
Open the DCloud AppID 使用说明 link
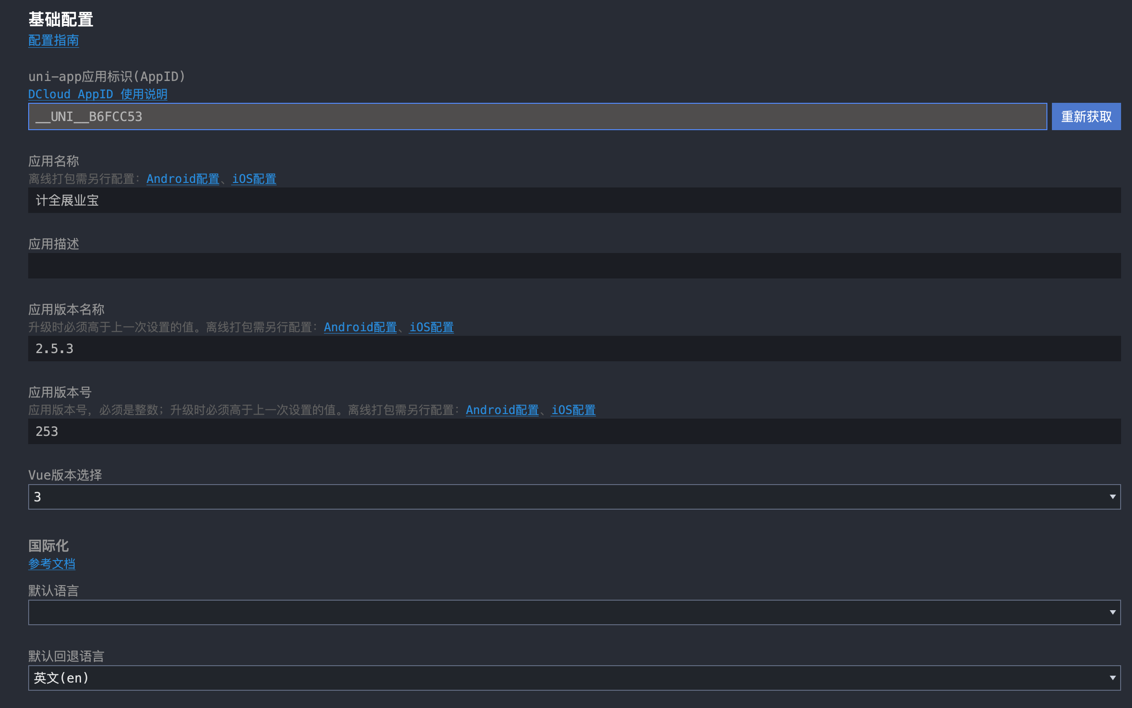click(x=97, y=94)
